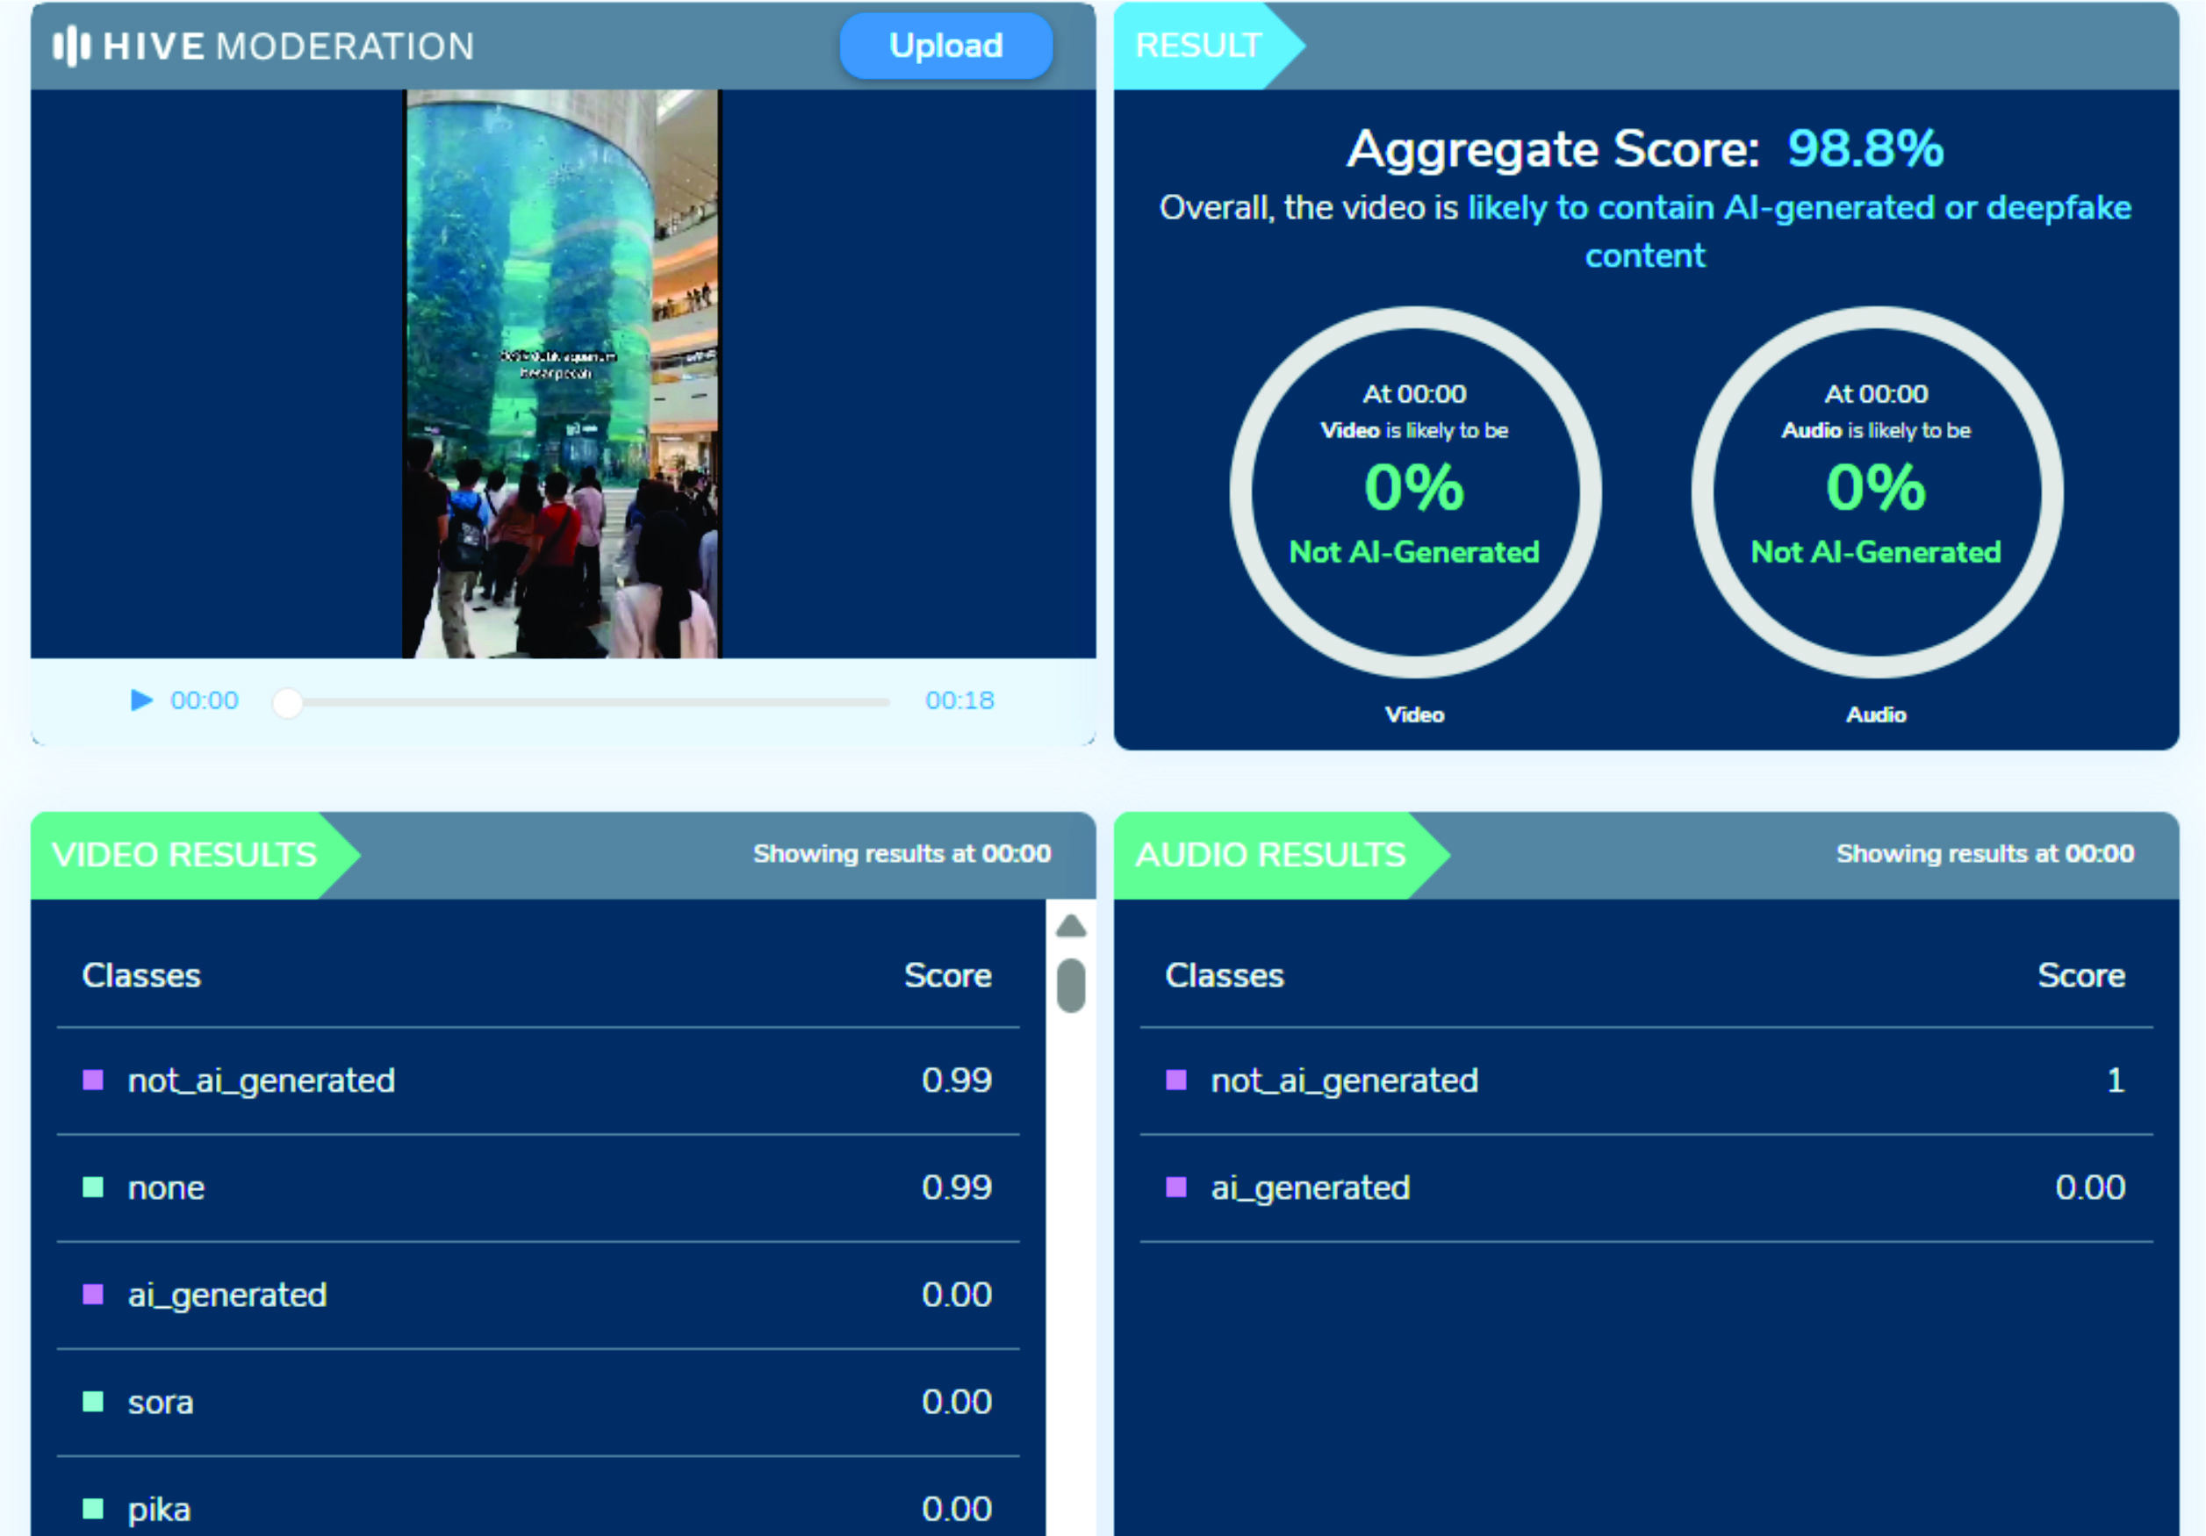This screenshot has height=1536, width=2206.
Task: Click the scroll up arrow in Video Results
Action: click(1070, 926)
